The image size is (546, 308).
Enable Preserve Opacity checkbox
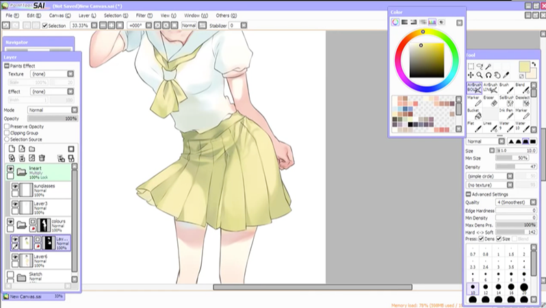8,127
